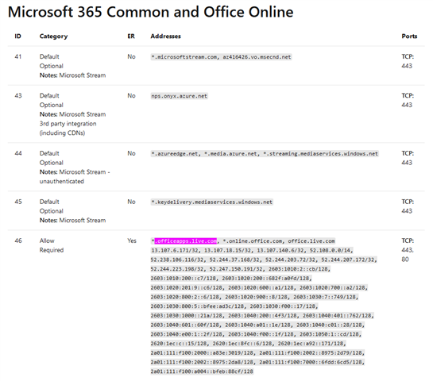The image size is (433, 381).
Task: Click 'Notes: Microsoft Stream' in row 41
Action: tap(72, 75)
